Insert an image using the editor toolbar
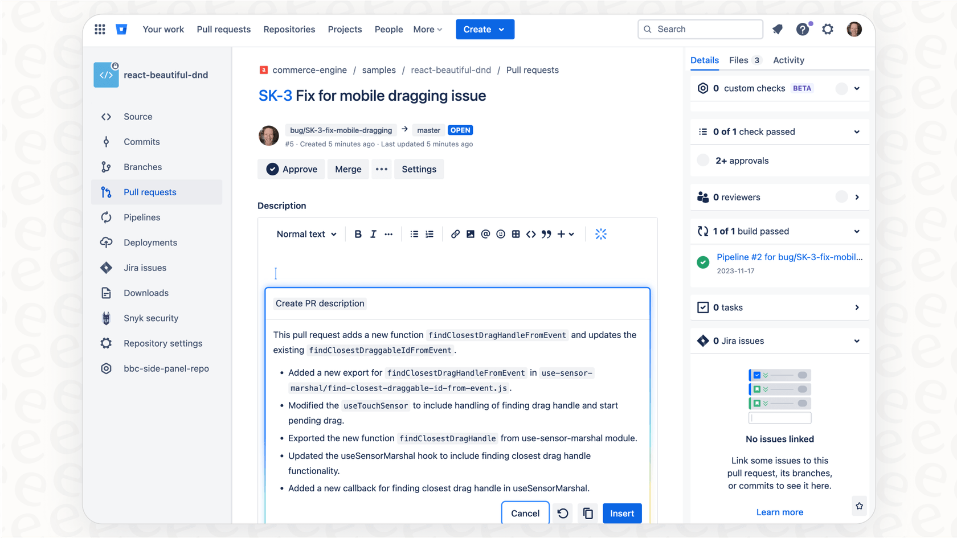The image size is (957, 538). pyautogui.click(x=470, y=233)
